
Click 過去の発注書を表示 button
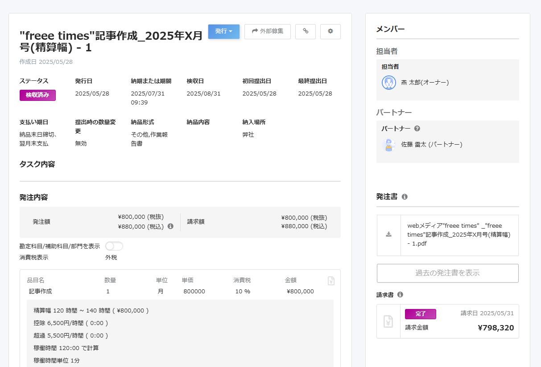click(x=448, y=273)
